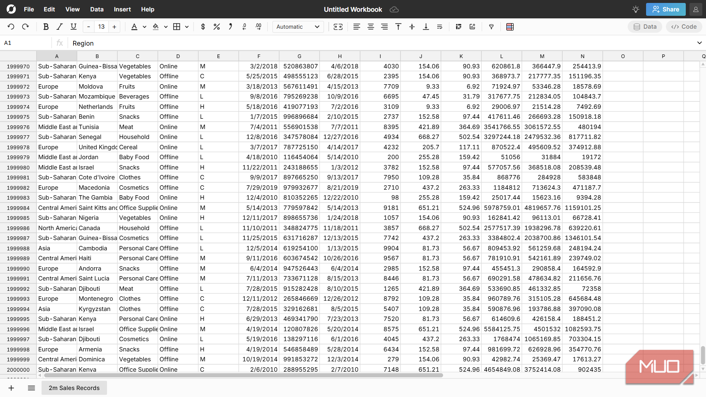Format selection as currency
Image resolution: width=706 pixels, height=397 pixels.
point(203,26)
